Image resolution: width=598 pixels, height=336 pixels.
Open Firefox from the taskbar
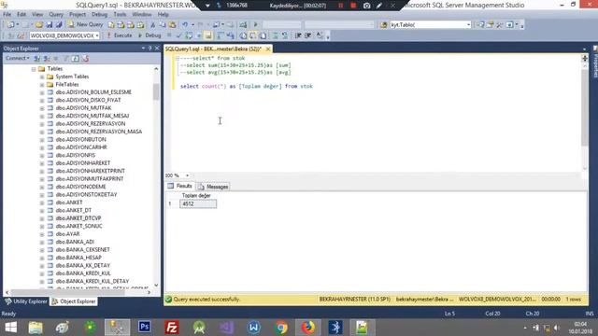point(308,328)
